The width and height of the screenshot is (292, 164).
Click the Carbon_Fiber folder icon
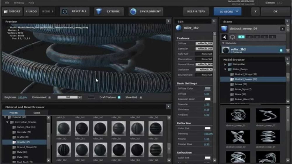pyautogui.click(x=14, y=127)
